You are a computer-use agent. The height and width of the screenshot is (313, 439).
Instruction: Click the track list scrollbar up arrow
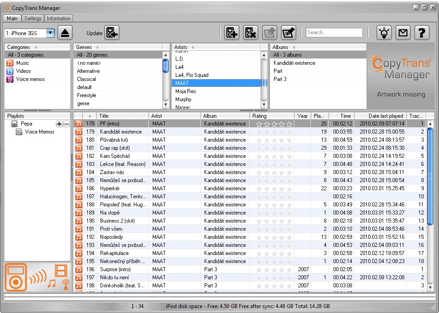coord(430,124)
